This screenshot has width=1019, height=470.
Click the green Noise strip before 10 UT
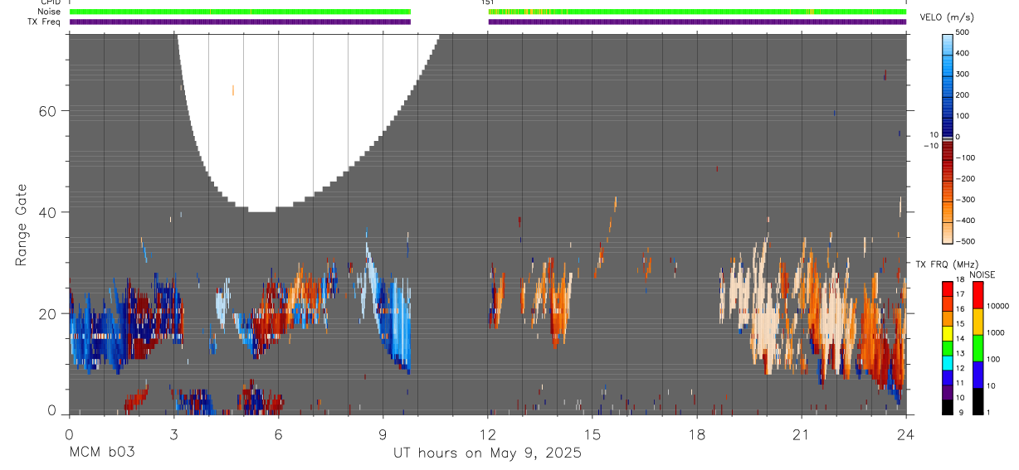click(241, 12)
